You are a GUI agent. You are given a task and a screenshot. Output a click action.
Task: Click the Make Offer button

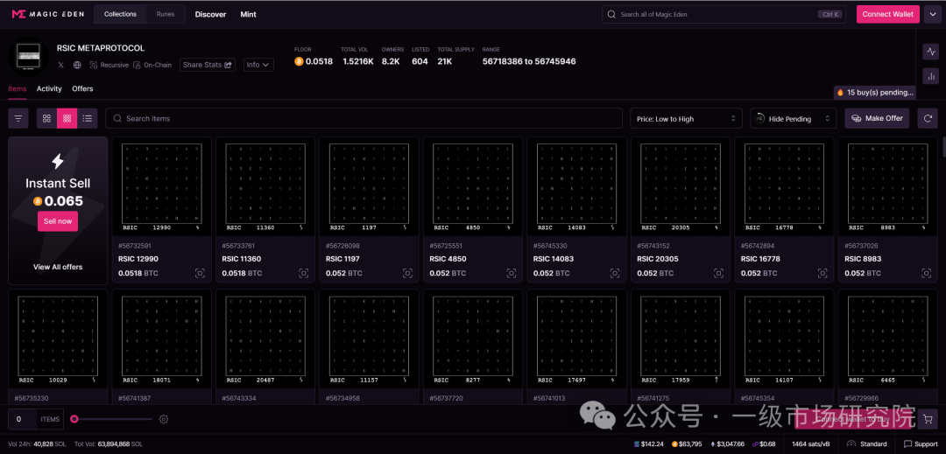(877, 119)
